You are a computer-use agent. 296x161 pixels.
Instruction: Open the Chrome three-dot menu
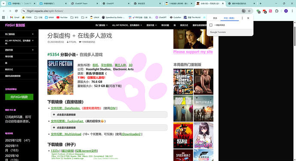click(x=292, y=11)
